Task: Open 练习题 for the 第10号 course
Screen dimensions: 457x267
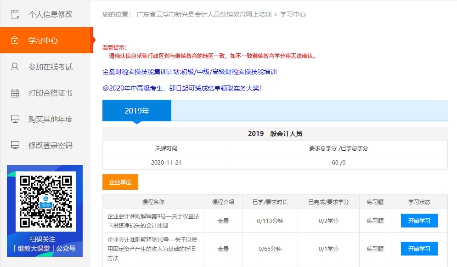Action: (375, 249)
